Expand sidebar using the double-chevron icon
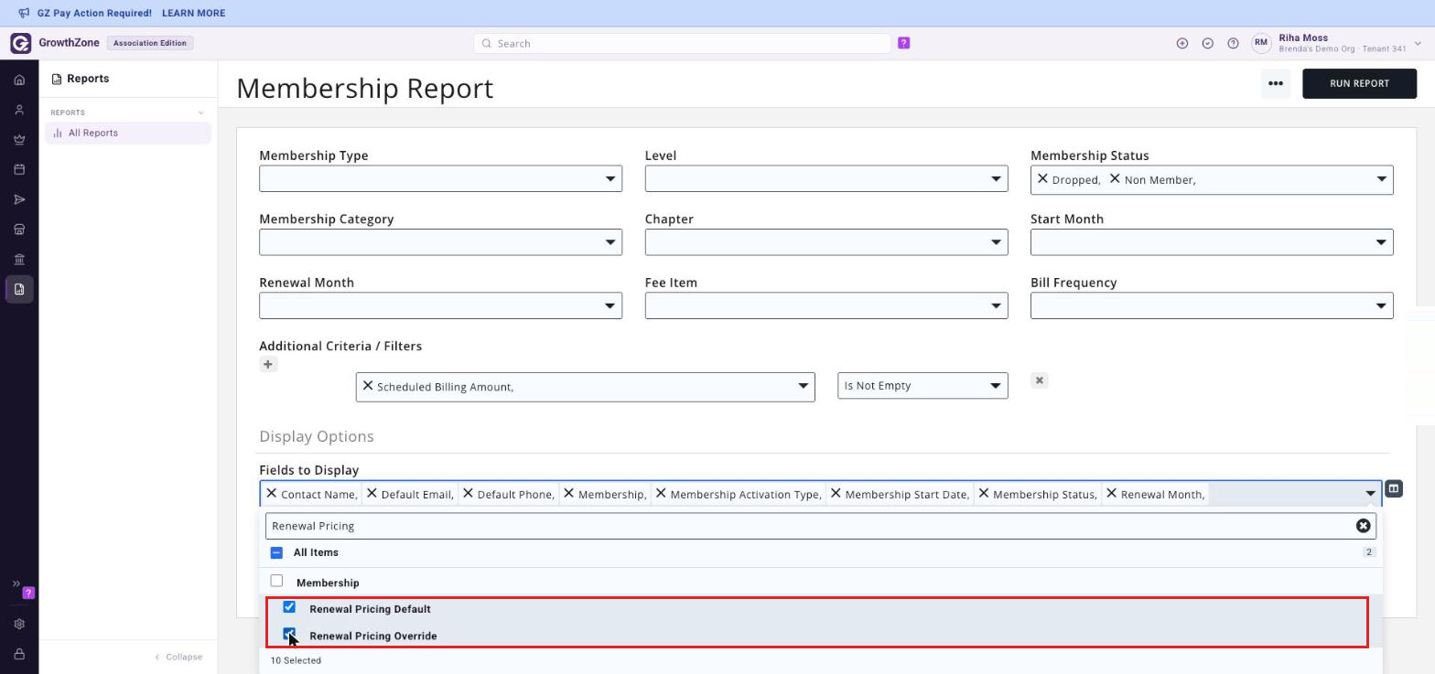 coord(16,583)
